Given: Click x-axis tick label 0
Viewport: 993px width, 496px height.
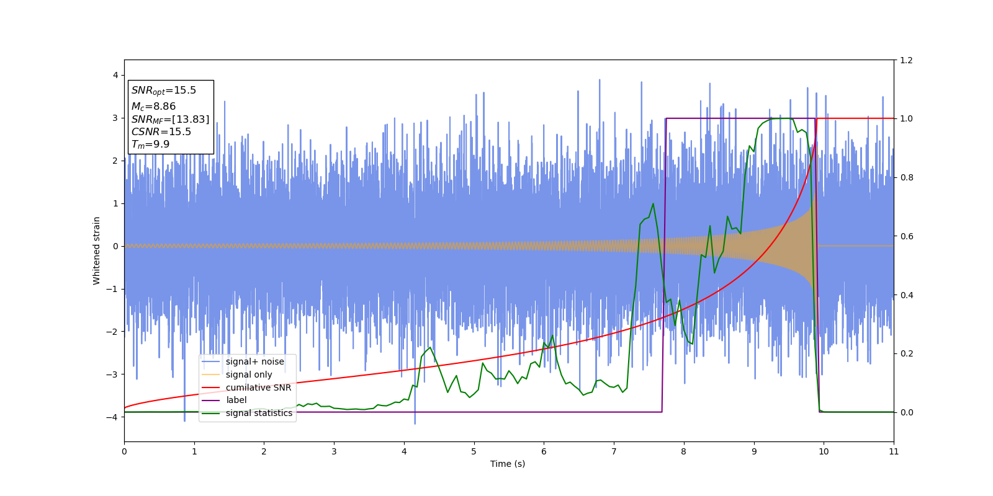Looking at the screenshot, I should (x=124, y=451).
